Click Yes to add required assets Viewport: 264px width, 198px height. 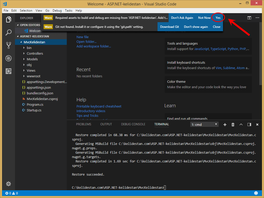click(x=218, y=18)
